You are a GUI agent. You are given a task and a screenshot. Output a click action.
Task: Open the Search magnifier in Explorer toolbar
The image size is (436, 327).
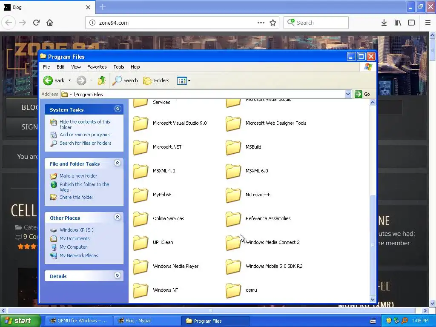pos(117,80)
